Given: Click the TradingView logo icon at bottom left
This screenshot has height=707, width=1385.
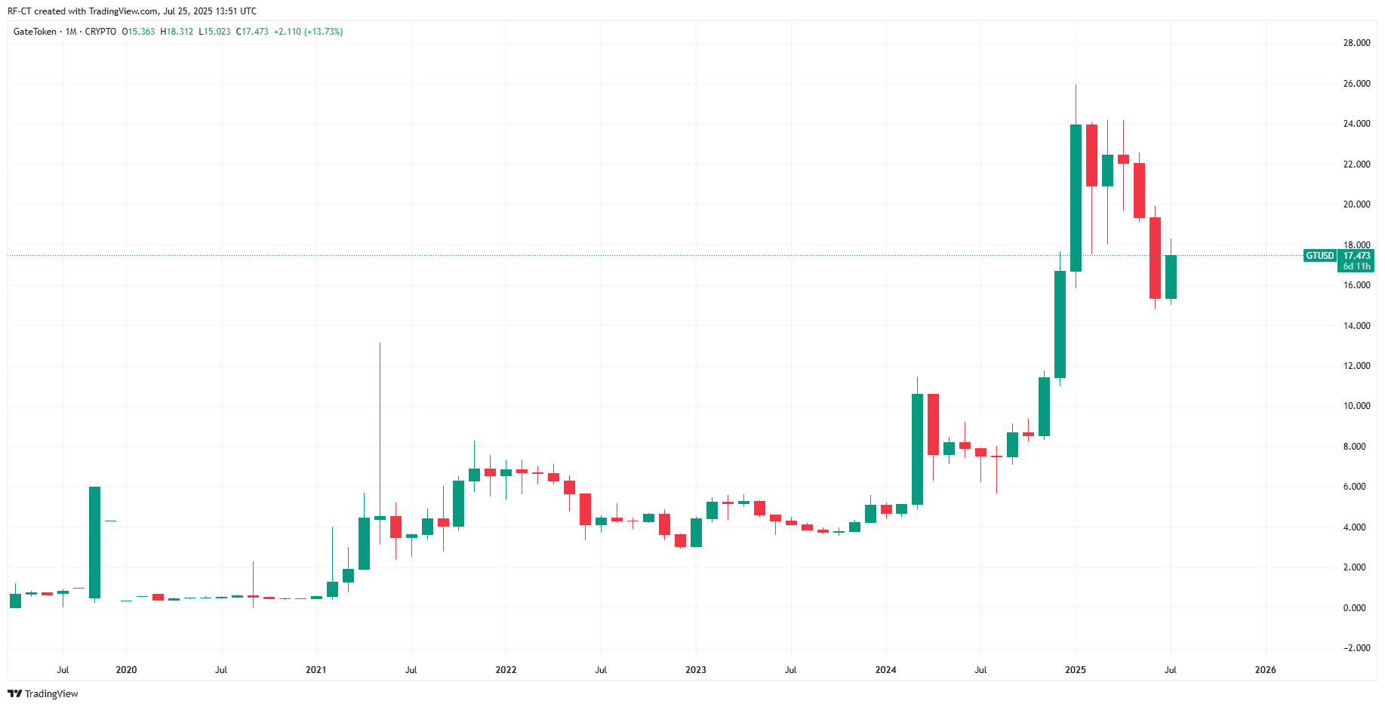Looking at the screenshot, I should [x=14, y=693].
